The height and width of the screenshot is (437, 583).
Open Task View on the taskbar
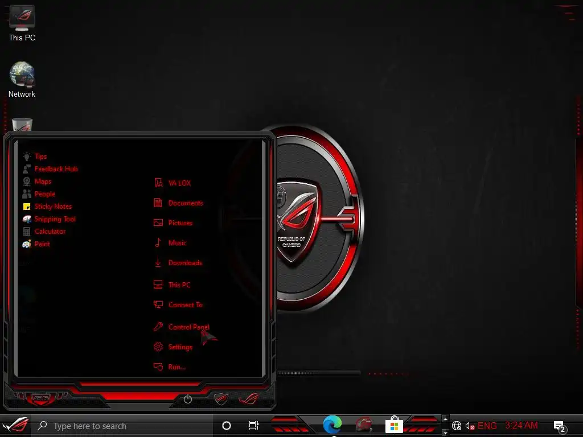tap(253, 426)
